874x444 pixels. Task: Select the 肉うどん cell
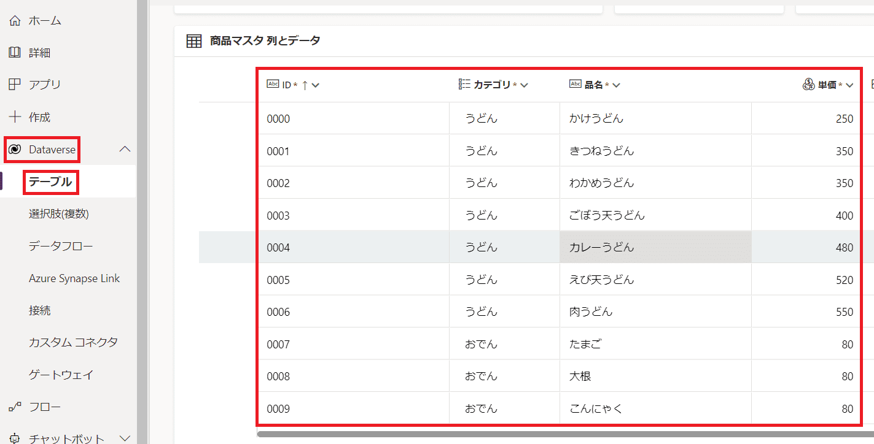click(655, 312)
